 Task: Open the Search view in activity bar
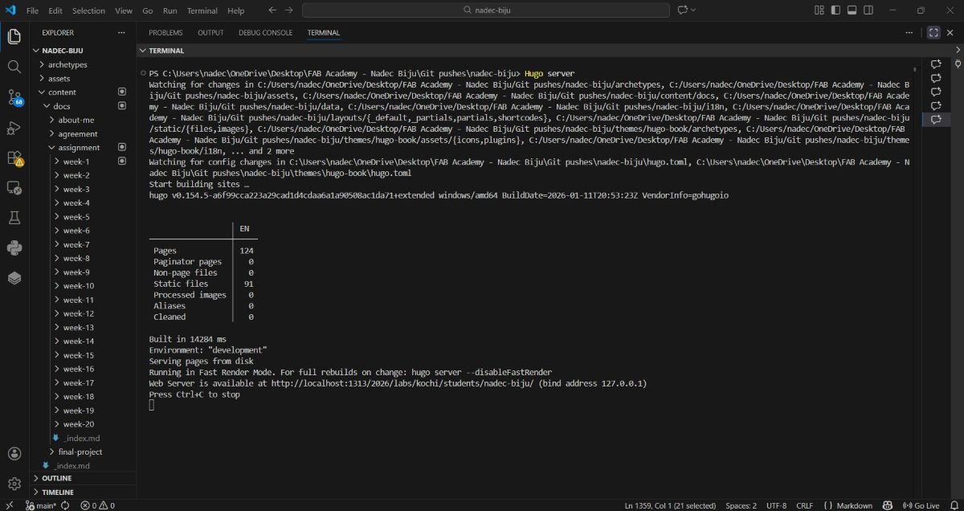pos(14,66)
